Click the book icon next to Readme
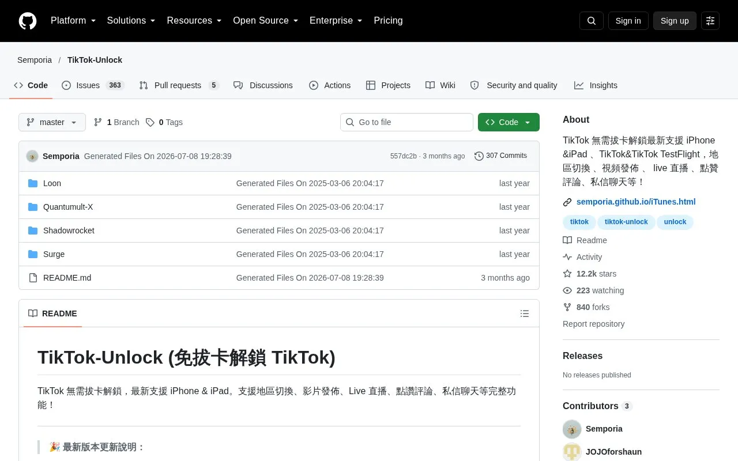 pyautogui.click(x=567, y=240)
